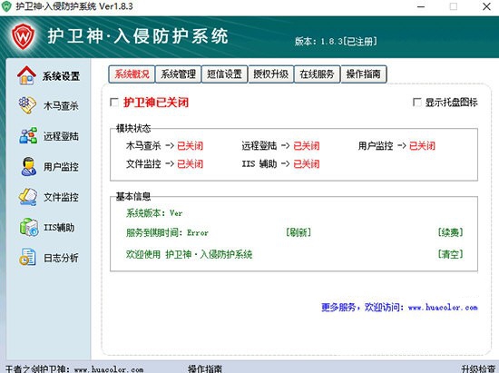Click 已关闭 status next to 远程登陆

[x=307, y=146]
